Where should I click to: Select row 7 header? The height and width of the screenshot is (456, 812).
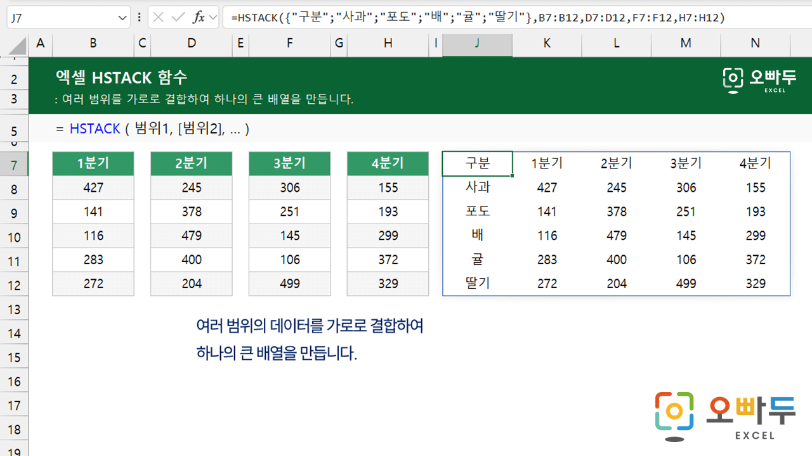coord(15,165)
